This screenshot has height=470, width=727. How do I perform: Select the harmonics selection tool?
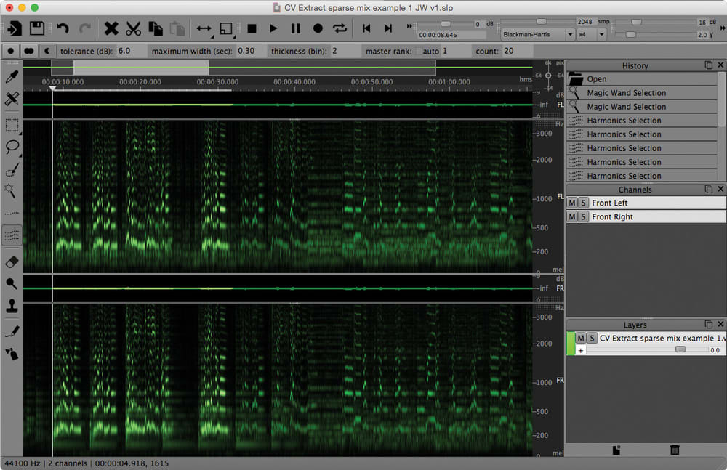[12, 235]
